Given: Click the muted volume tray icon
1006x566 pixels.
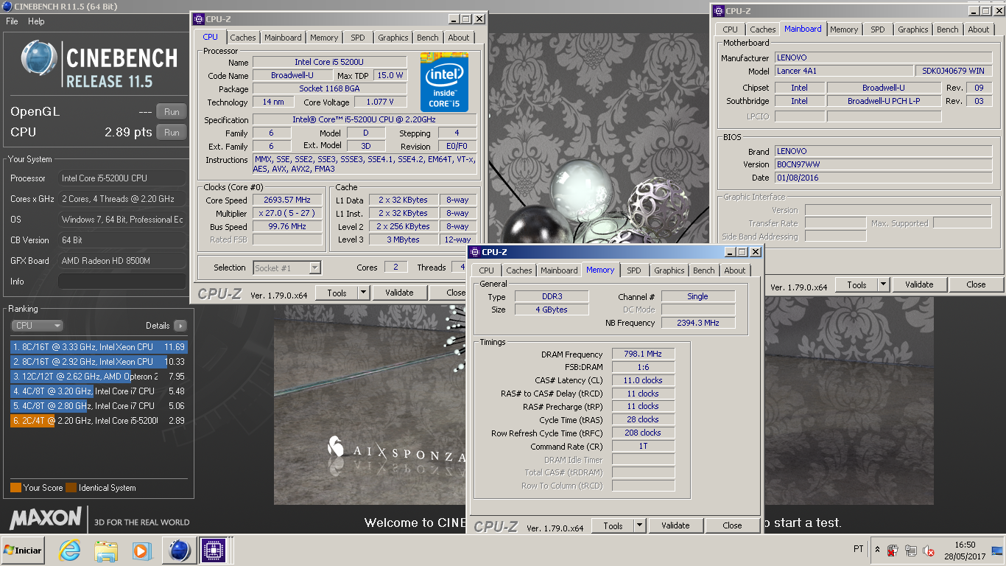Looking at the screenshot, I should tap(929, 551).
